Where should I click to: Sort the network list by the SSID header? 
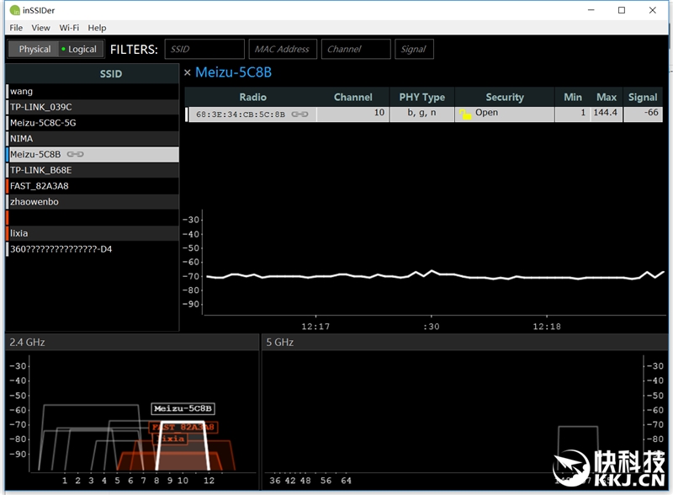(111, 73)
